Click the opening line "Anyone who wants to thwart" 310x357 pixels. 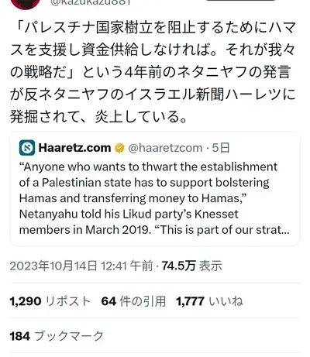pos(86,166)
